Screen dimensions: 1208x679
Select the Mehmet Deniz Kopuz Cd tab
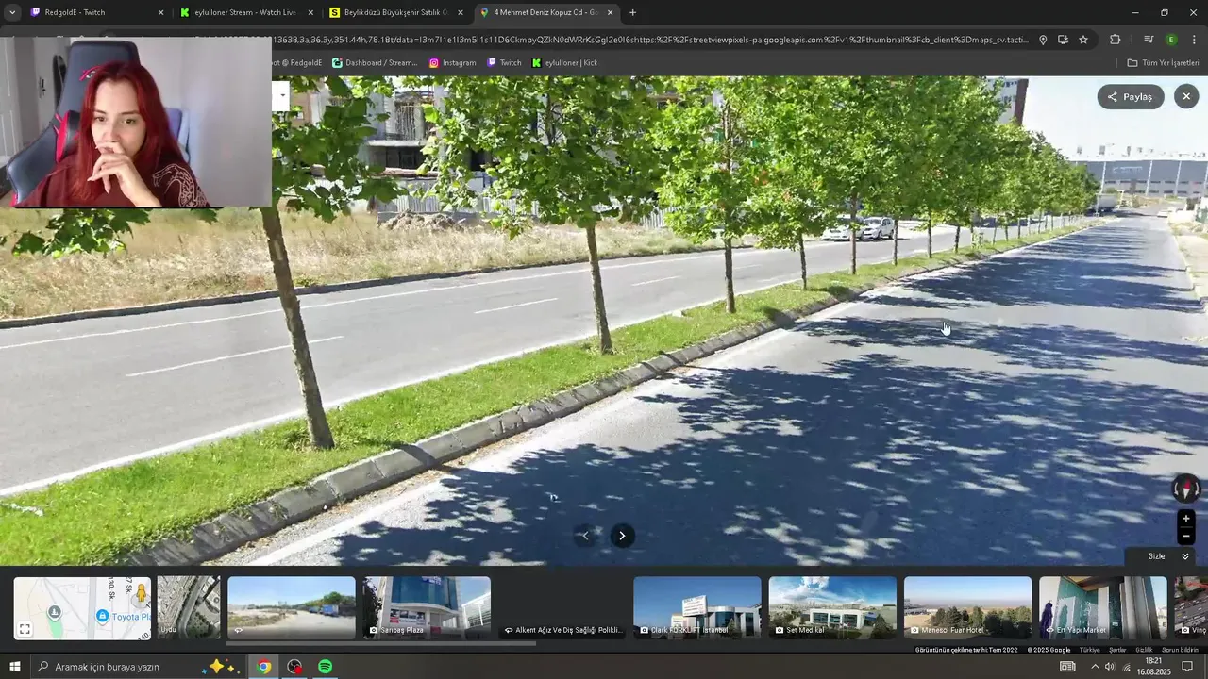click(x=545, y=12)
